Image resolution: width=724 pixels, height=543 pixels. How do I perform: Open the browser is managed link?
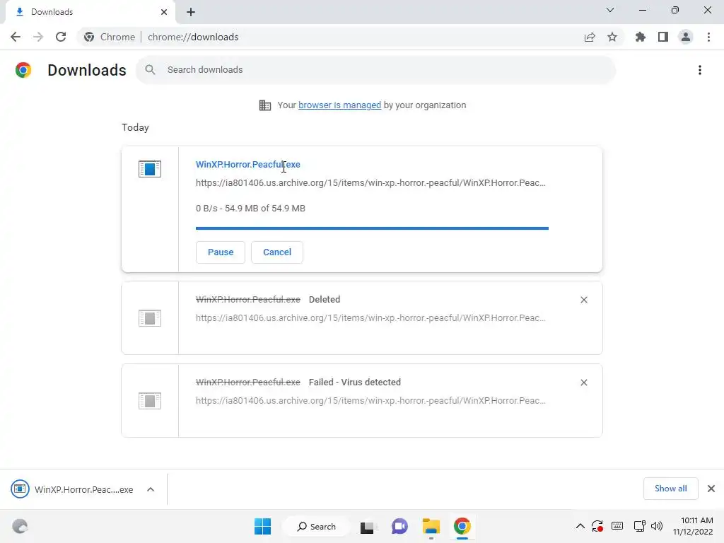point(340,105)
